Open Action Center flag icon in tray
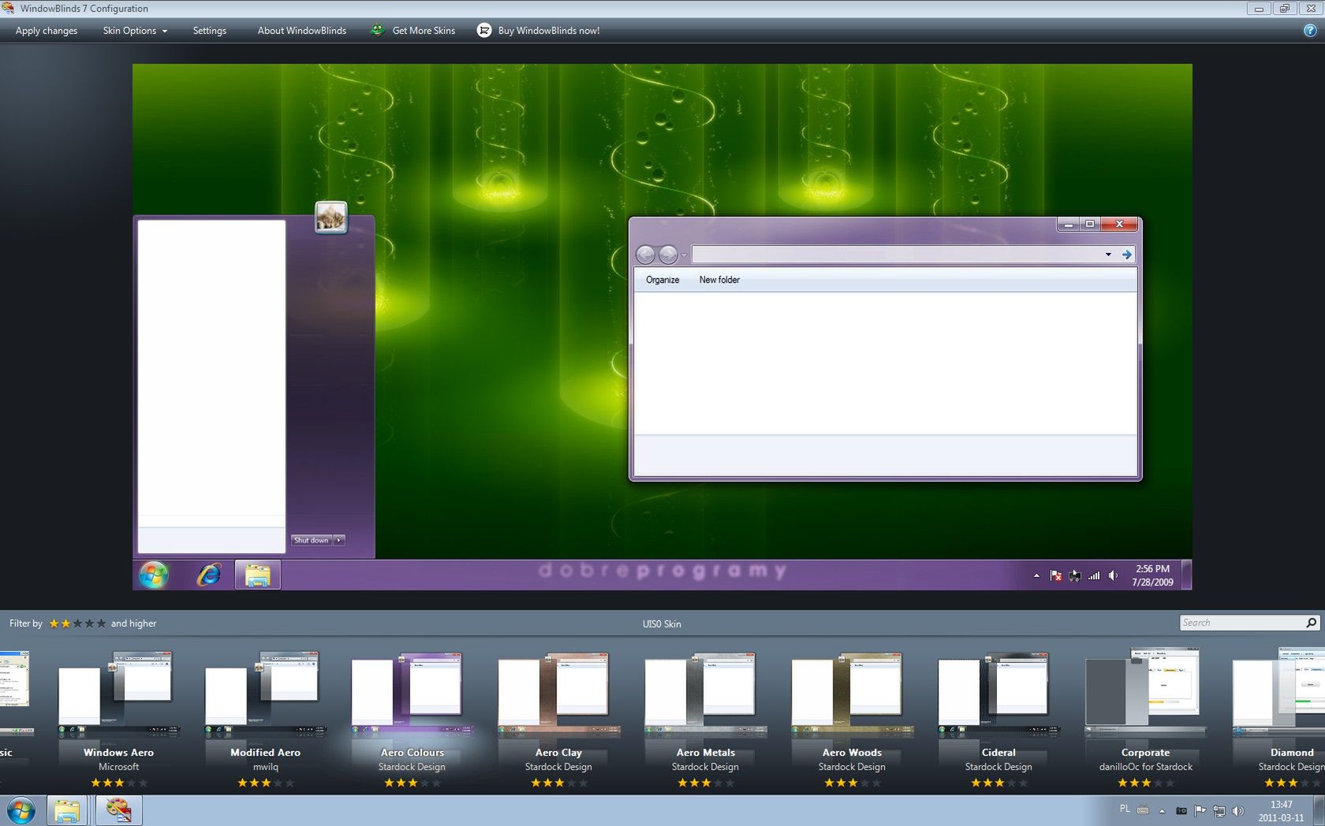 [1200, 810]
